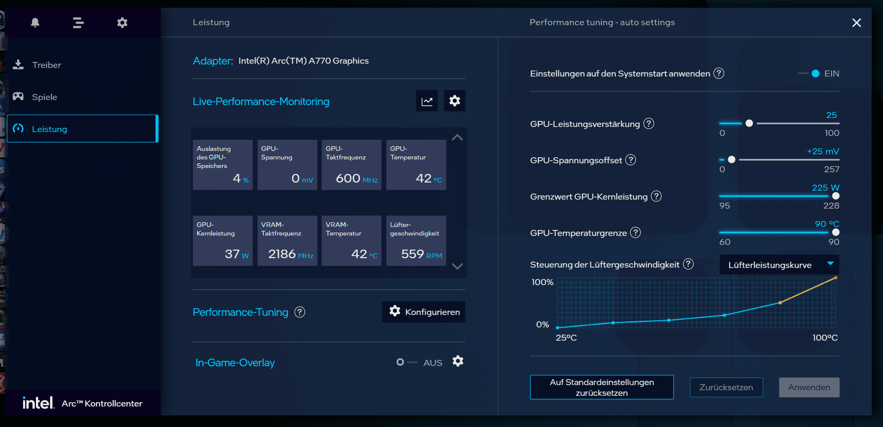
Task: Open the notifications bell
Action: [35, 23]
